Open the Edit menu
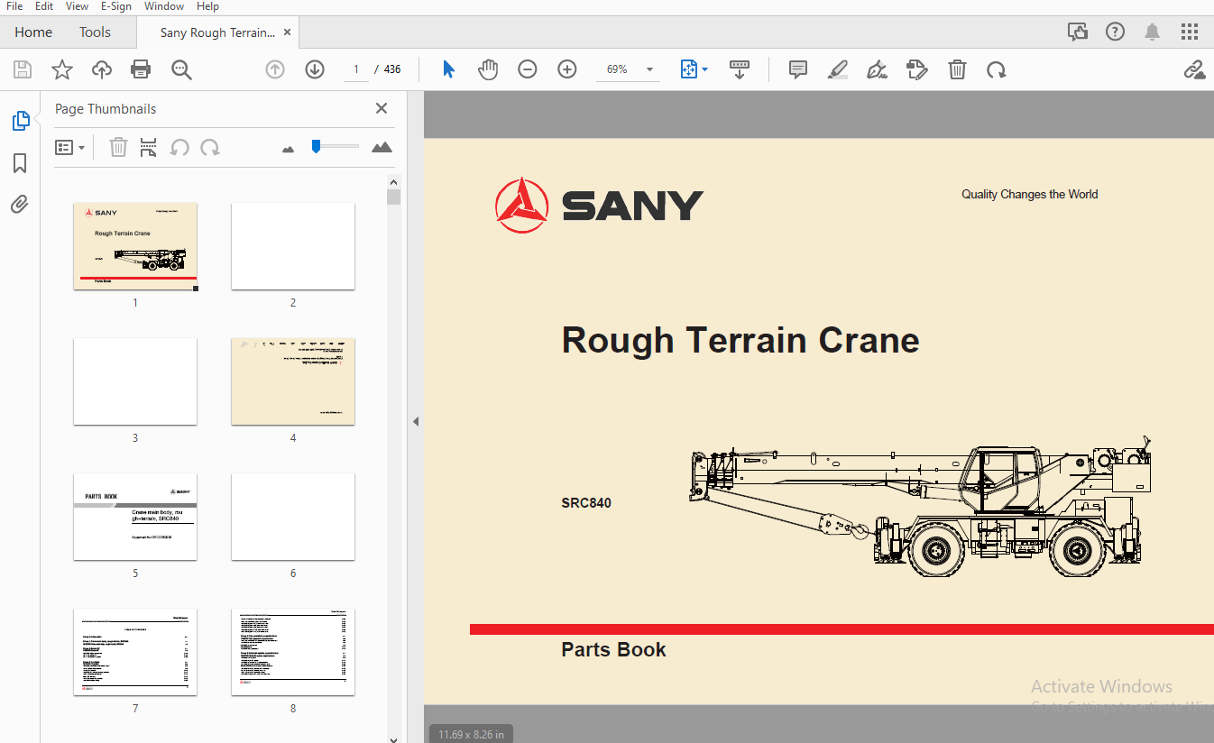 pos(44,6)
